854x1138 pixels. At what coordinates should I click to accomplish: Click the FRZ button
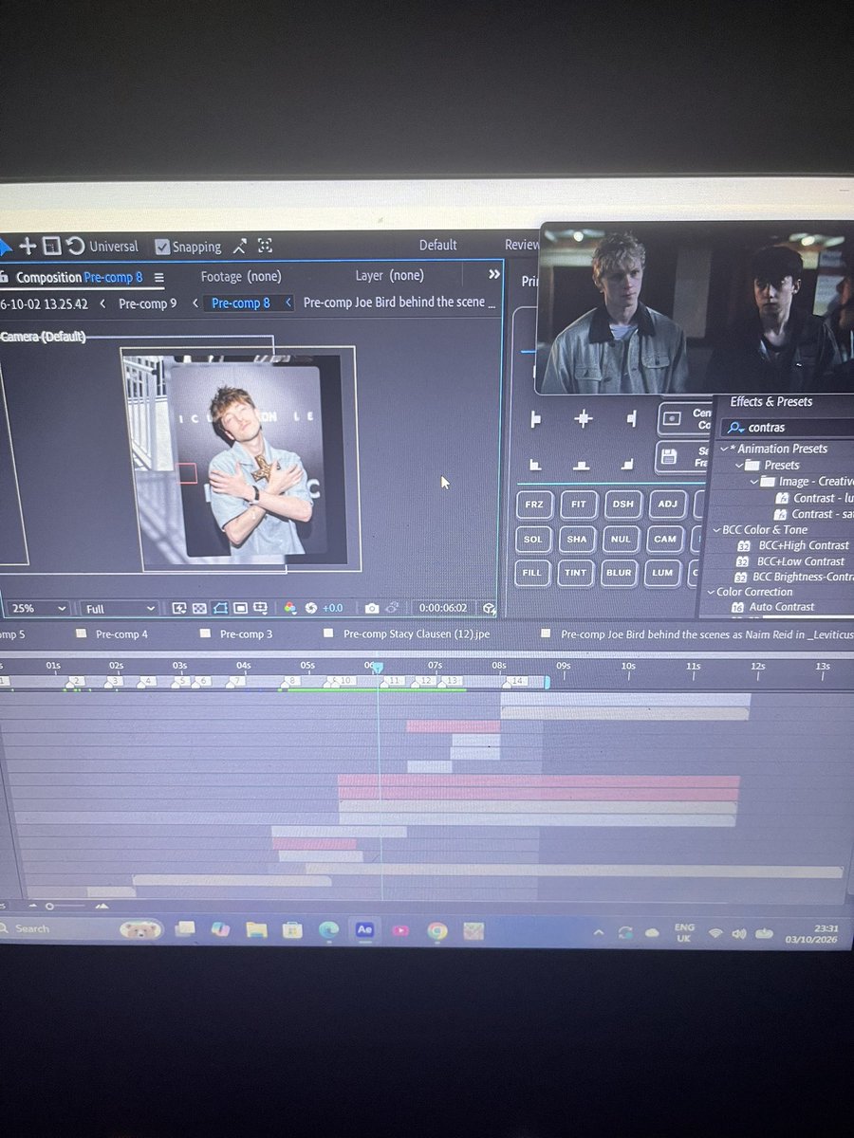[533, 505]
